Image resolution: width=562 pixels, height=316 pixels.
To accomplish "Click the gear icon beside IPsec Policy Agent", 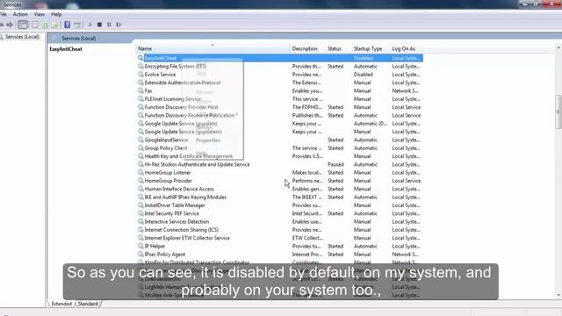I will [140, 255].
